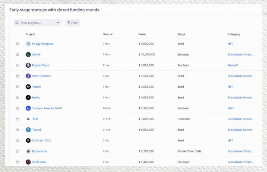Screen dimensions: 267x172
Task: Sort by the Date column header
Action: point(108,34)
